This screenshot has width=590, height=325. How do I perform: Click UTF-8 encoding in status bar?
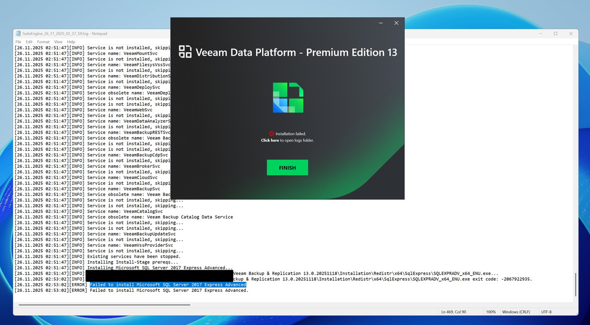coord(547,312)
